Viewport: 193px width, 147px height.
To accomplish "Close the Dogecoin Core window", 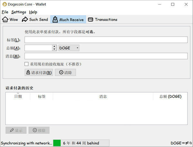I will pyautogui.click(x=186, y=4).
